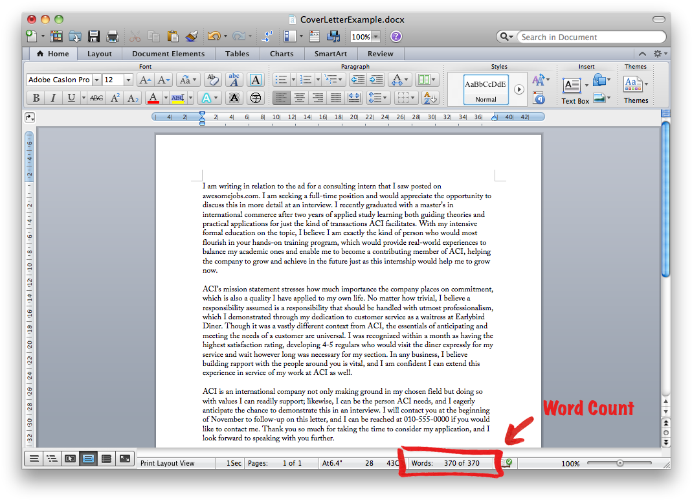
Task: Click the Save icon
Action: click(x=94, y=36)
